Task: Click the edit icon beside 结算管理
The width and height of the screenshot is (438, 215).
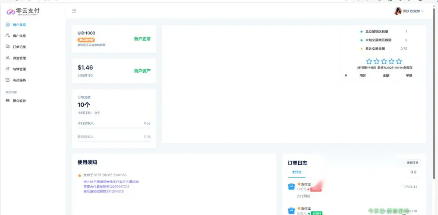Action: click(8, 69)
